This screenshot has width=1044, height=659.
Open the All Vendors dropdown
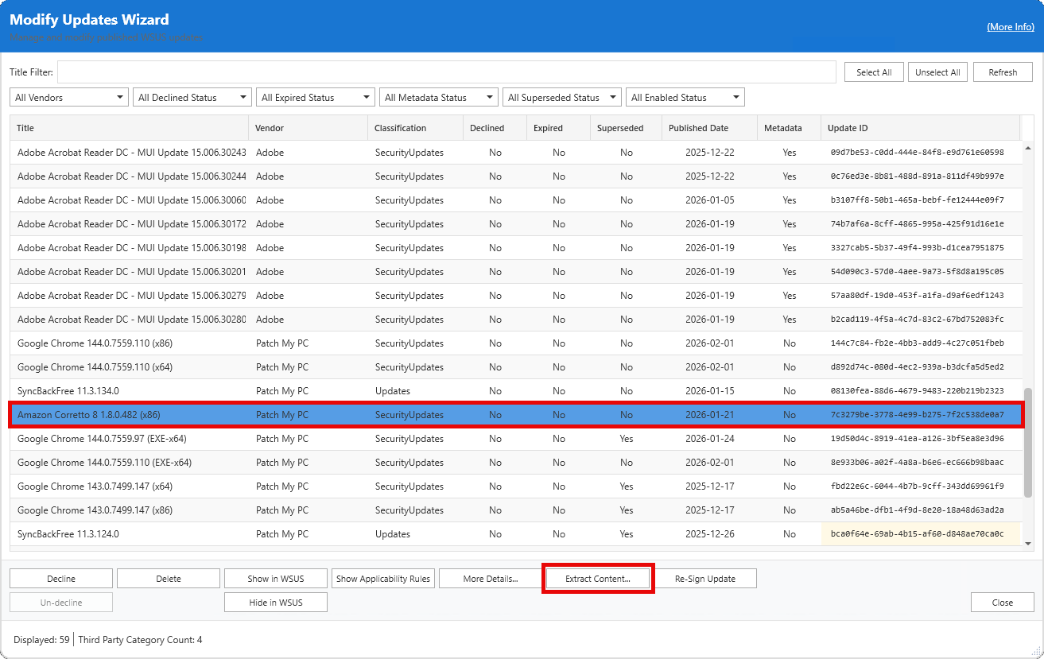tap(68, 98)
